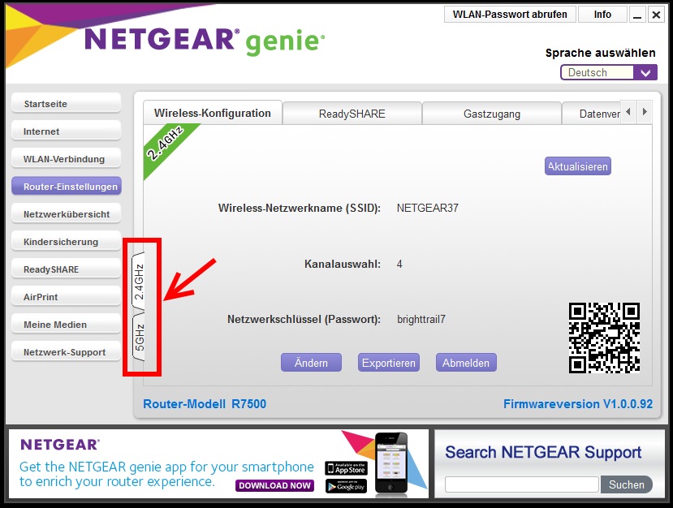
Task: Click the Firmwareversion V1.0.0.92 text
Action: tap(578, 404)
